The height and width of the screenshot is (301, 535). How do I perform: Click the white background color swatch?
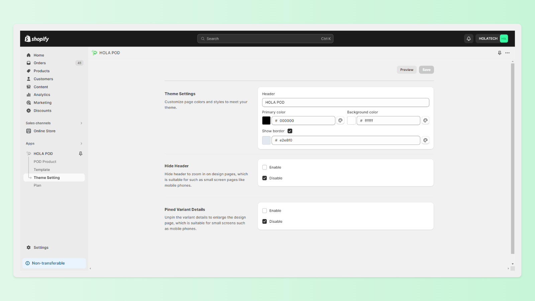[351, 120]
